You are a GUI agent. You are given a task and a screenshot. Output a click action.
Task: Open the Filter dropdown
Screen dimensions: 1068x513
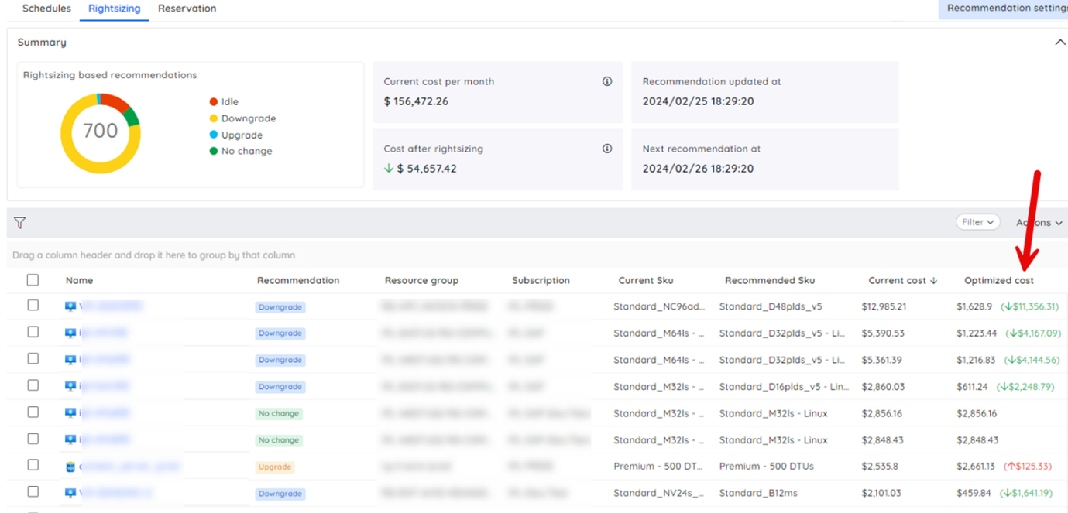click(977, 222)
